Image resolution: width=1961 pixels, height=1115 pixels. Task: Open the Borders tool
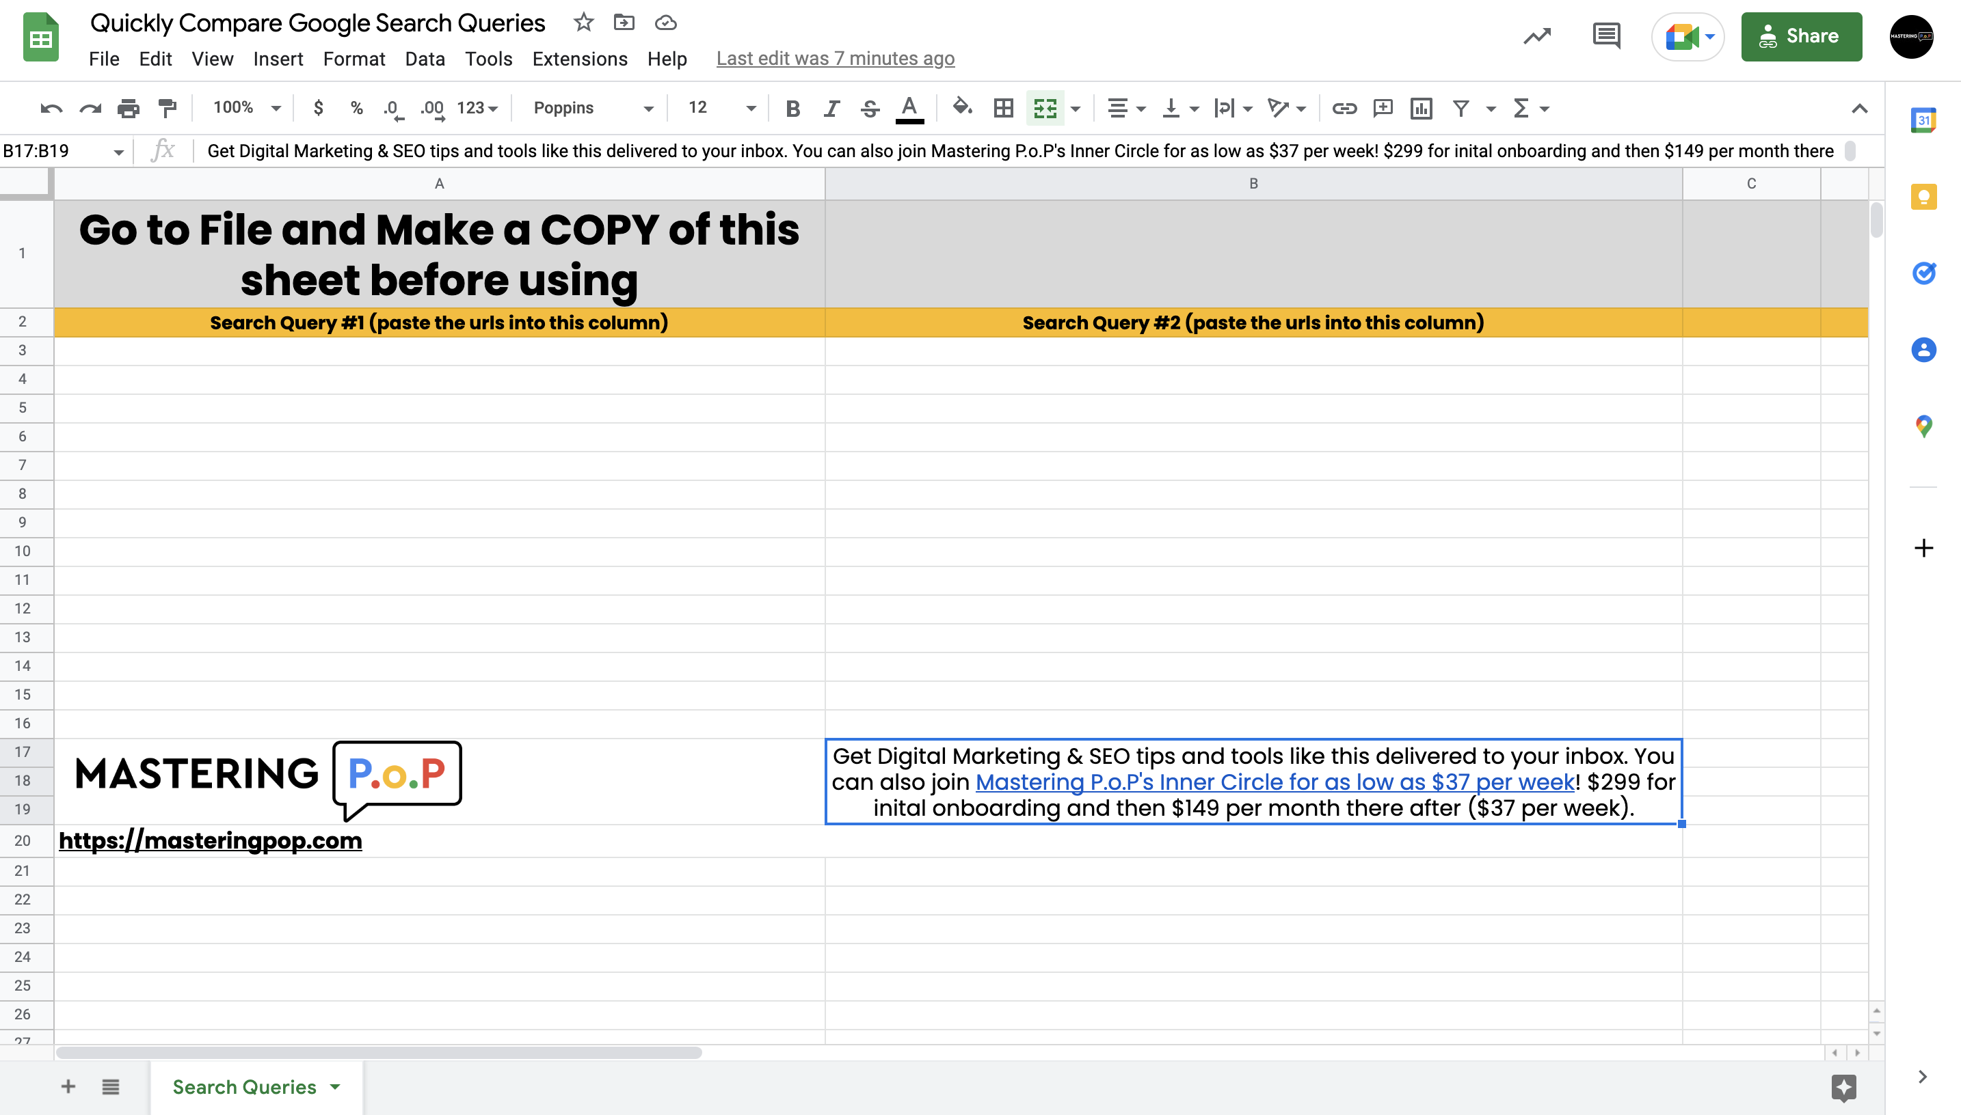tap(1003, 108)
